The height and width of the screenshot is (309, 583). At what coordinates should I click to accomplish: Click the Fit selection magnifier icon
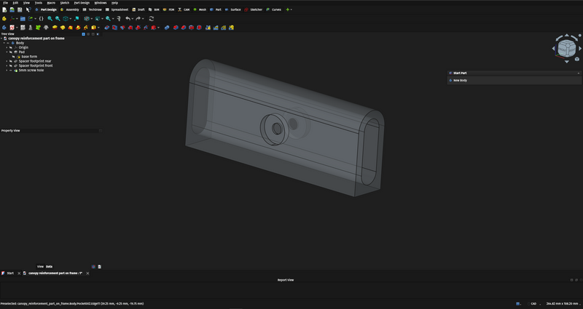58,19
